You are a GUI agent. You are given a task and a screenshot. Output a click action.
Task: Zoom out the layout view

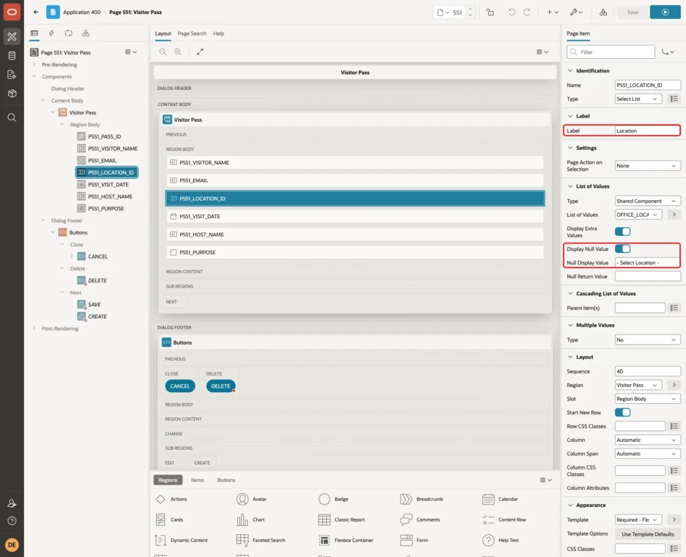[163, 52]
